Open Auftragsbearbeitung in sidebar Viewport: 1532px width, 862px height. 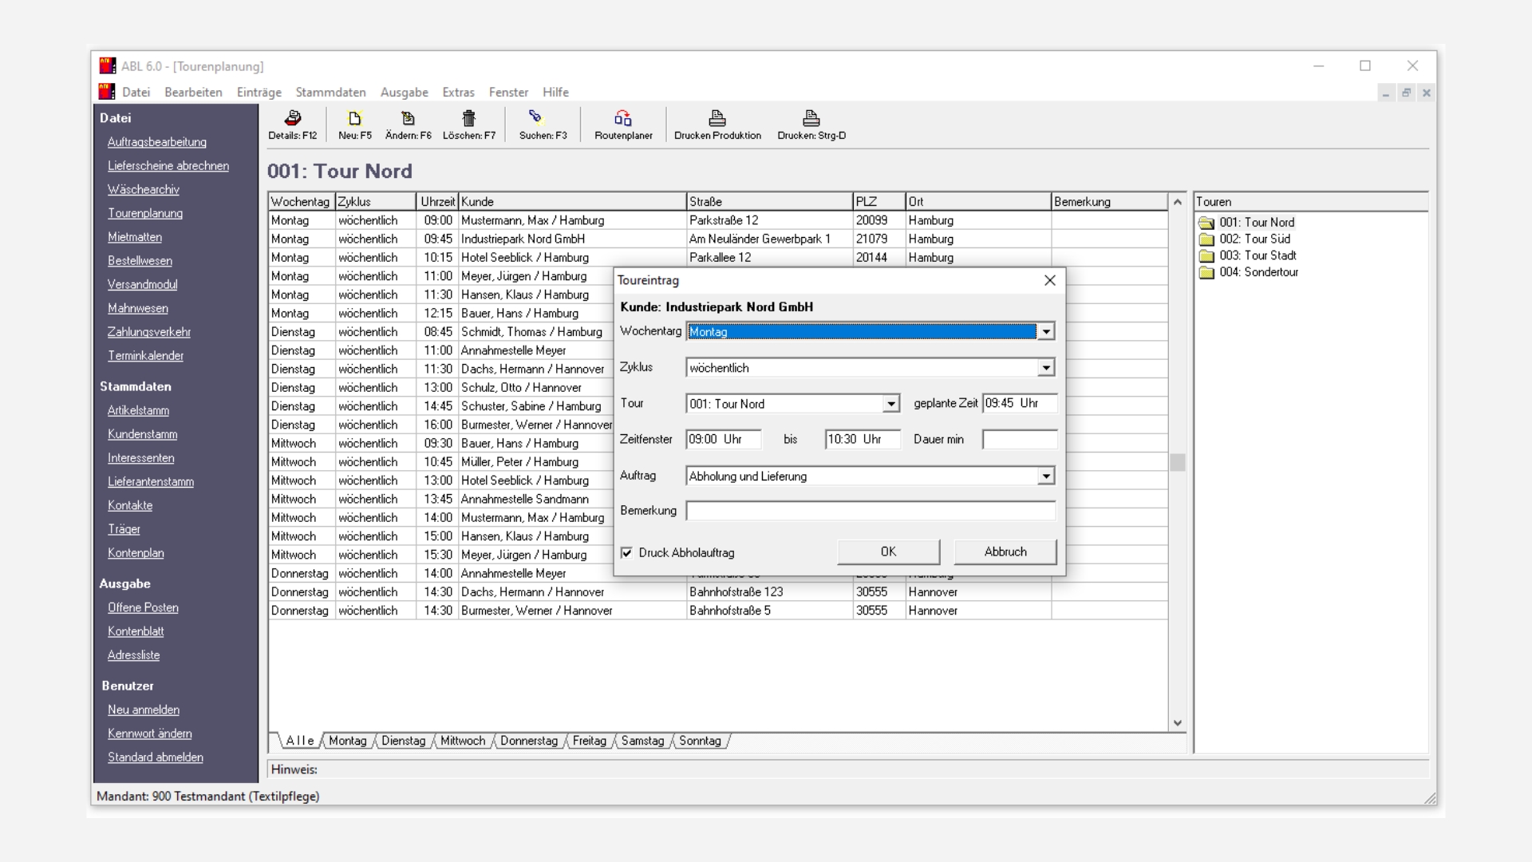[157, 142]
